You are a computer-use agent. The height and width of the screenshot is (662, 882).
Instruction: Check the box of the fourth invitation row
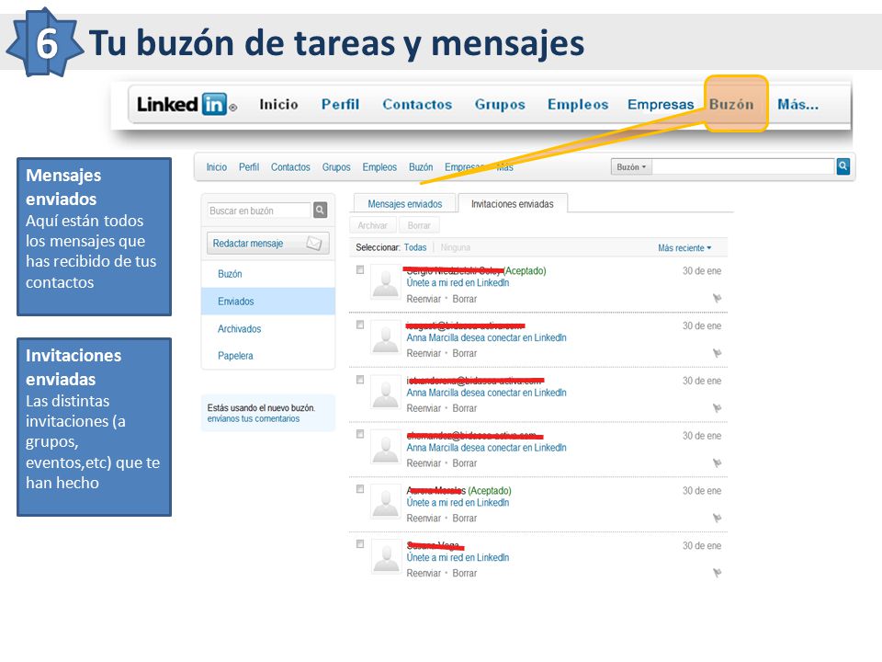pyautogui.click(x=360, y=435)
